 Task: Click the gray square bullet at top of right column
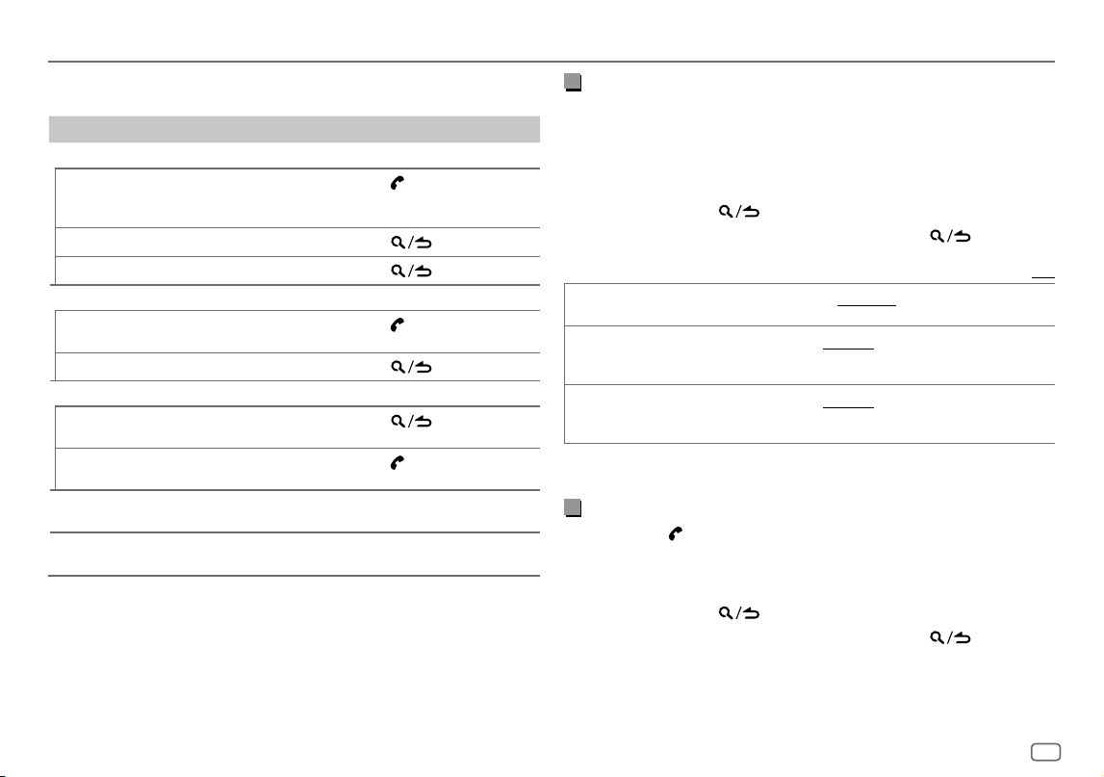573,83
